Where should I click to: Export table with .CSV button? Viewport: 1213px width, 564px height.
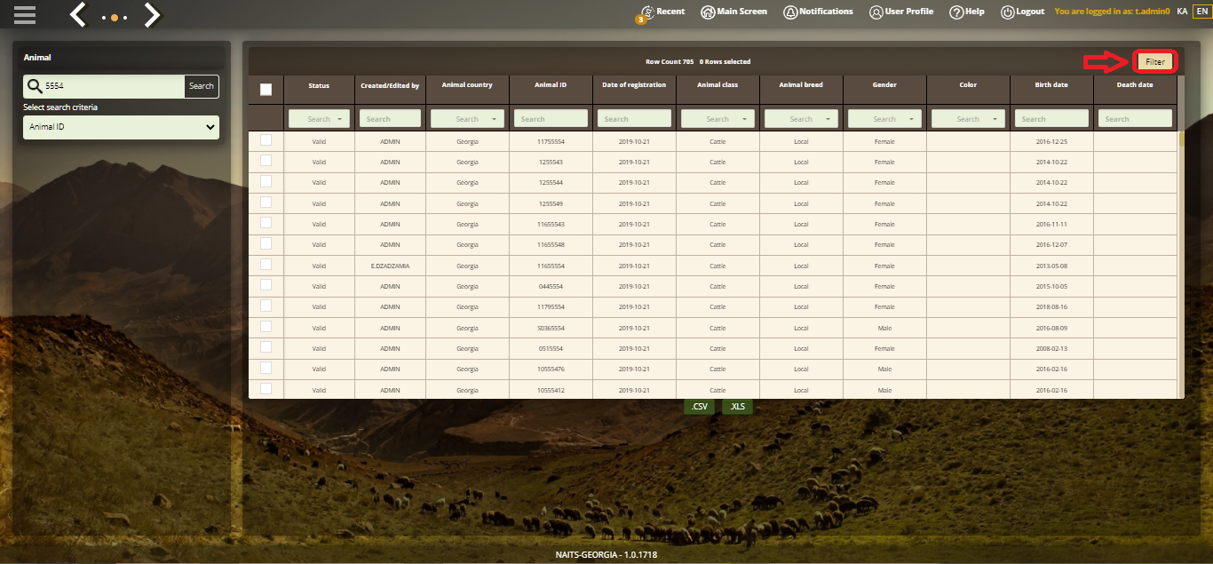coord(700,407)
